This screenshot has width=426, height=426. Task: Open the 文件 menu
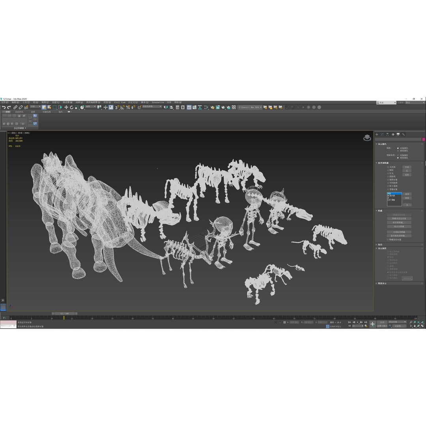[5, 103]
